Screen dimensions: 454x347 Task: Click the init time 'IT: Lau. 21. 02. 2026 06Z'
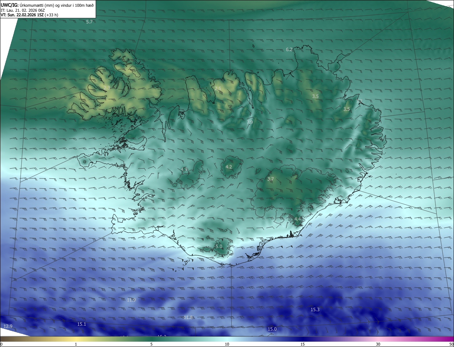coord(23,10)
